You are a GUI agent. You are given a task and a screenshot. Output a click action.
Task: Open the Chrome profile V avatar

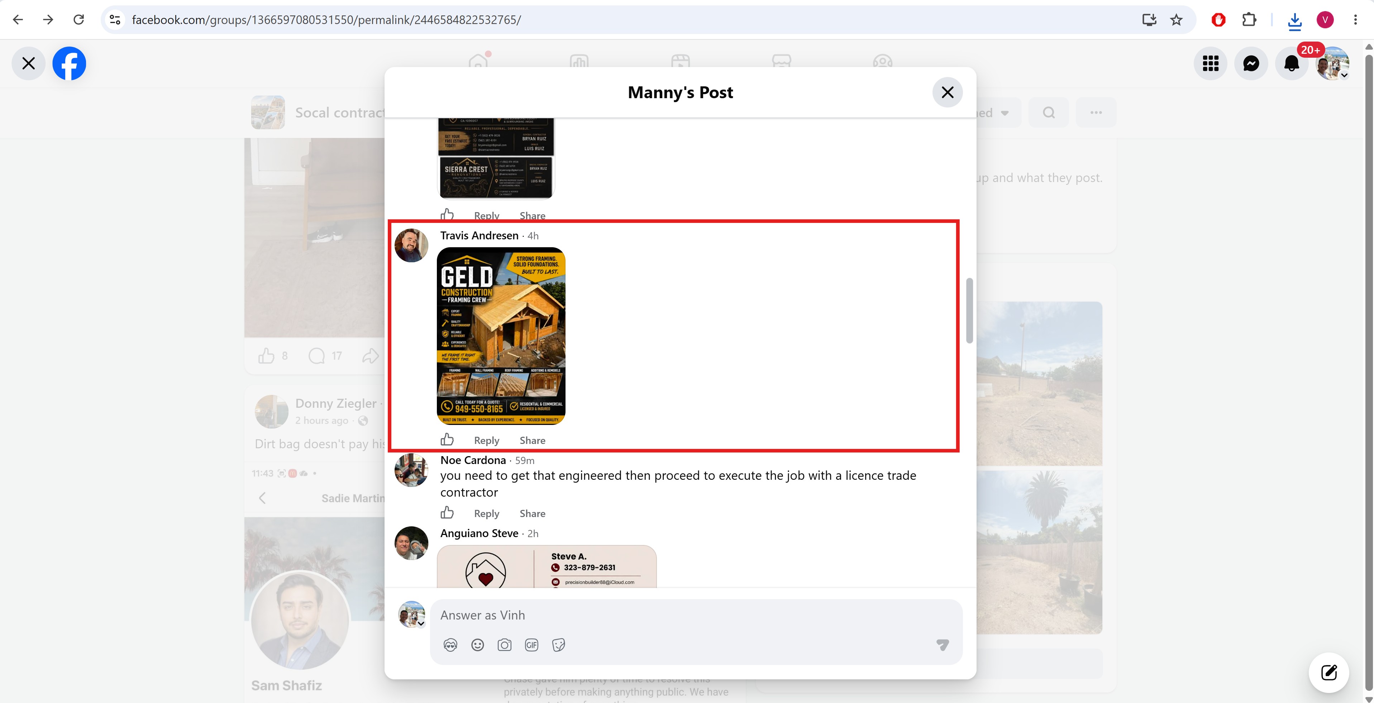click(1325, 20)
